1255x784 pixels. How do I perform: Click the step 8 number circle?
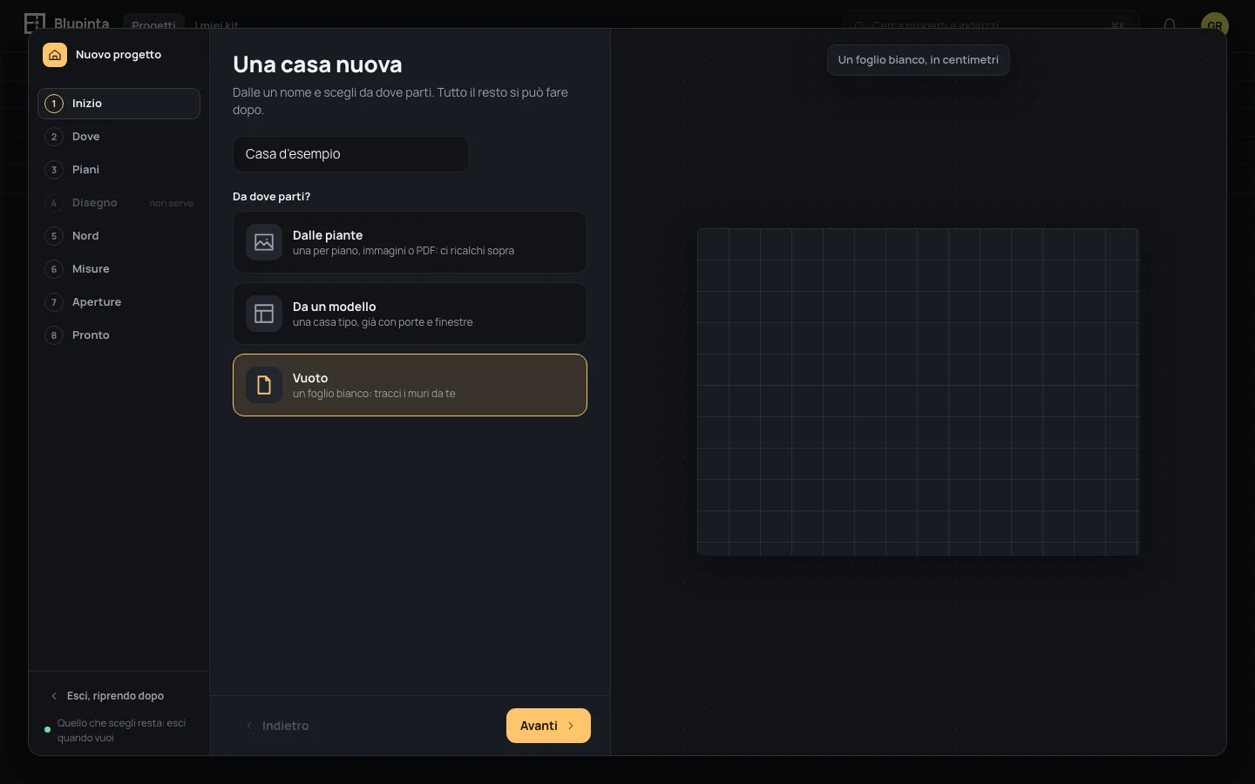[54, 335]
